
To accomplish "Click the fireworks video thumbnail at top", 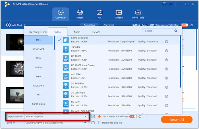I will 15,42.
